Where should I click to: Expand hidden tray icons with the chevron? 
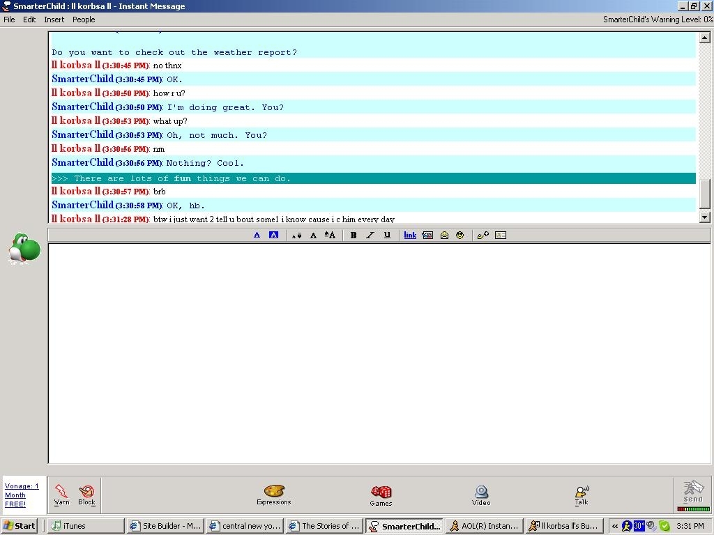615,526
